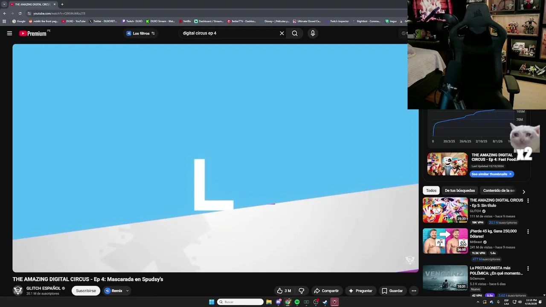The image size is (546, 307).
Task: Go to YouTube Premium home logo
Action: point(33,33)
